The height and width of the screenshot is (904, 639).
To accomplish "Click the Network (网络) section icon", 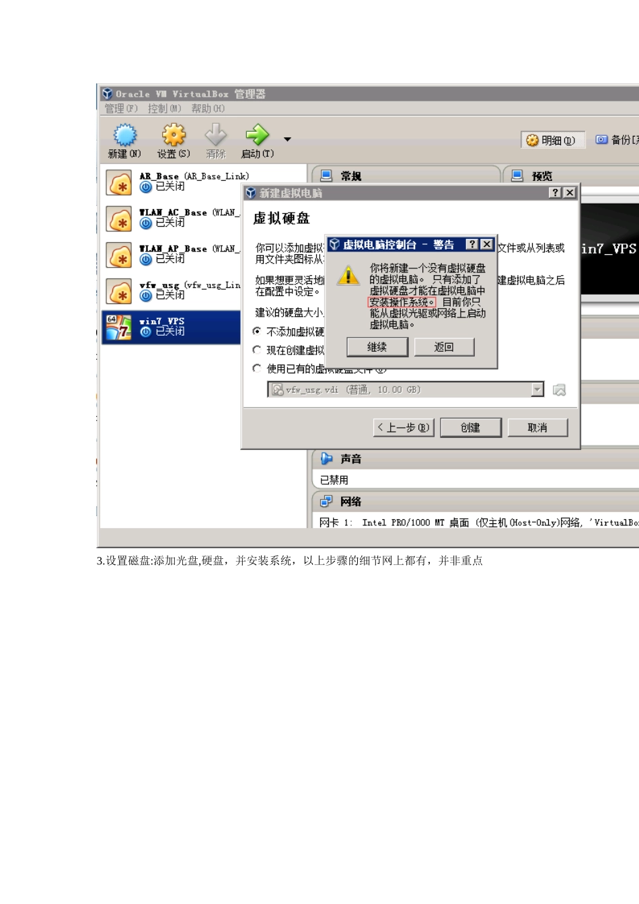I will 326,501.
